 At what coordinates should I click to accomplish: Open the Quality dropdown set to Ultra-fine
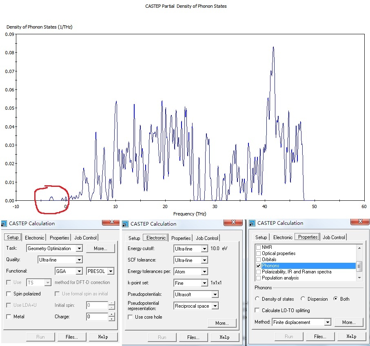coord(79,260)
